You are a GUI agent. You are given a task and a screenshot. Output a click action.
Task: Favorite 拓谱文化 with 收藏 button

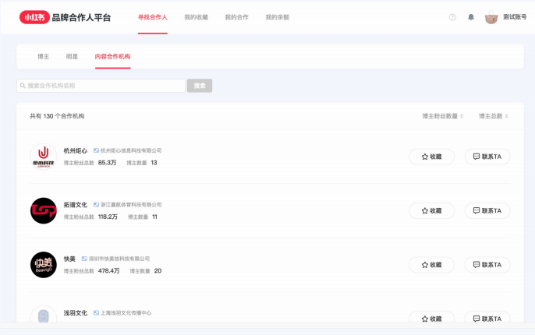tap(431, 210)
